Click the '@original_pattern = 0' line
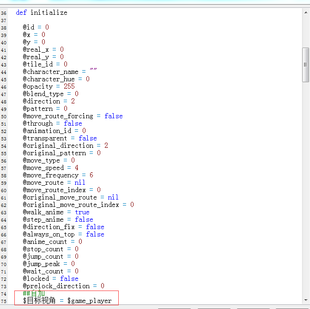Viewport: 310px width, 309px height. 62,153
